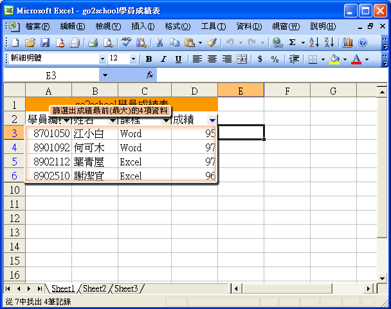
Task: Expand the Name Box dropdown arrow
Action: click(105, 75)
